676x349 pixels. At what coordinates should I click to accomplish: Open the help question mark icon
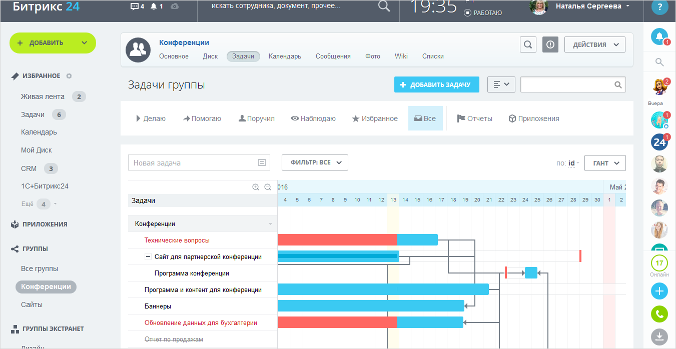659,6
